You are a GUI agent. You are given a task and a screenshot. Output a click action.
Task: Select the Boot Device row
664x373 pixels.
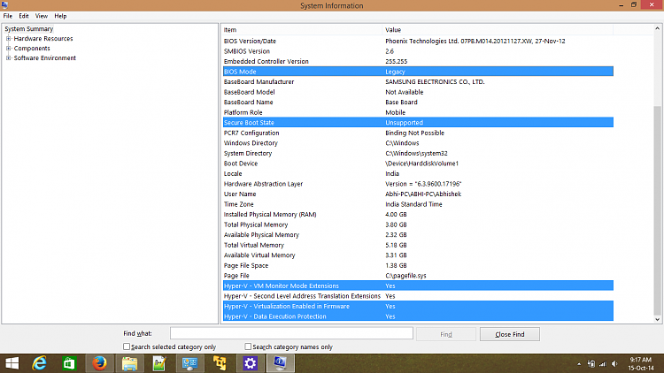click(418, 164)
